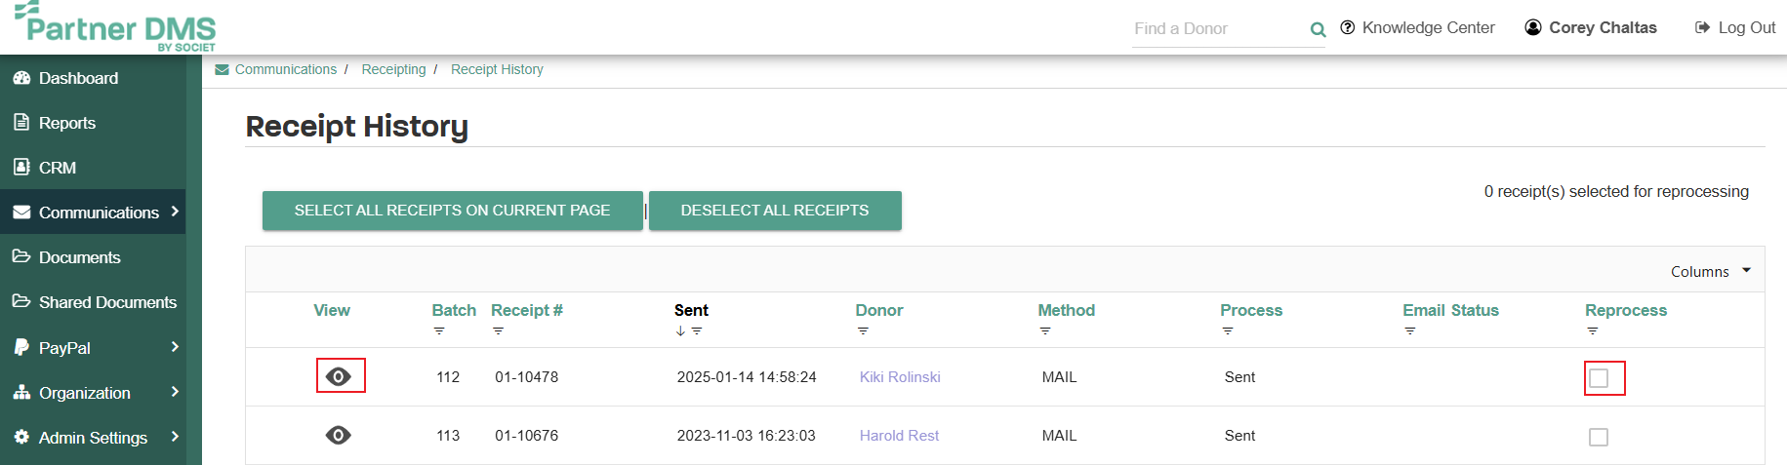The image size is (1787, 465).
Task: Click the Process column filter icon
Action: click(1228, 331)
